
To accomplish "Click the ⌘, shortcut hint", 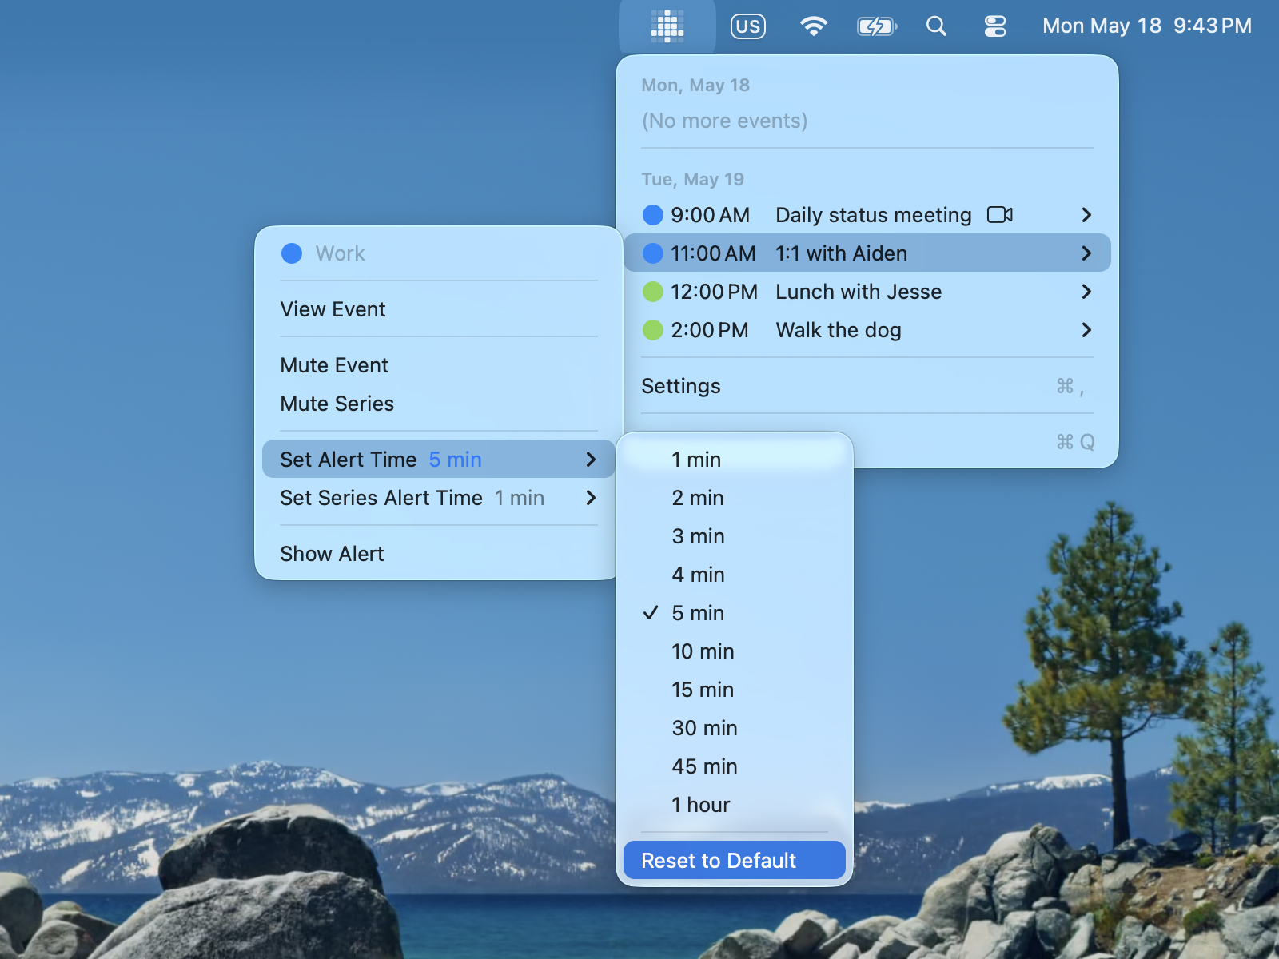I will click(x=1070, y=387).
